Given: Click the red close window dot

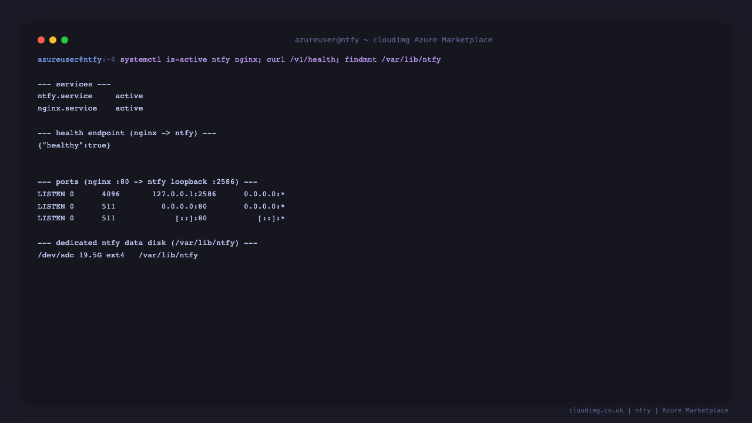Looking at the screenshot, I should click(41, 40).
